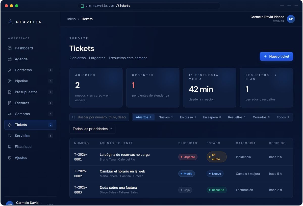Open Servicios in the sidebar
303x206 pixels.
(30, 136)
